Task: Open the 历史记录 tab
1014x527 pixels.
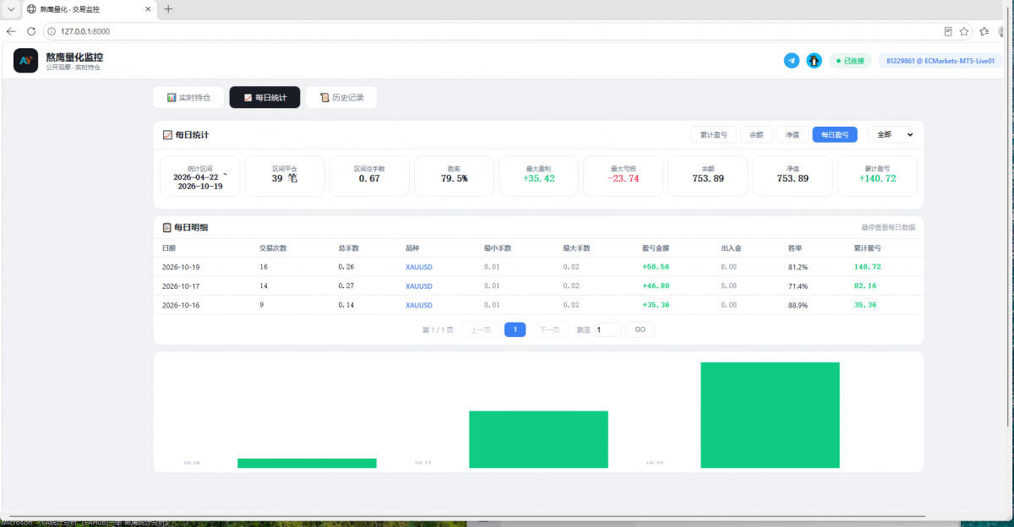Action: (341, 98)
